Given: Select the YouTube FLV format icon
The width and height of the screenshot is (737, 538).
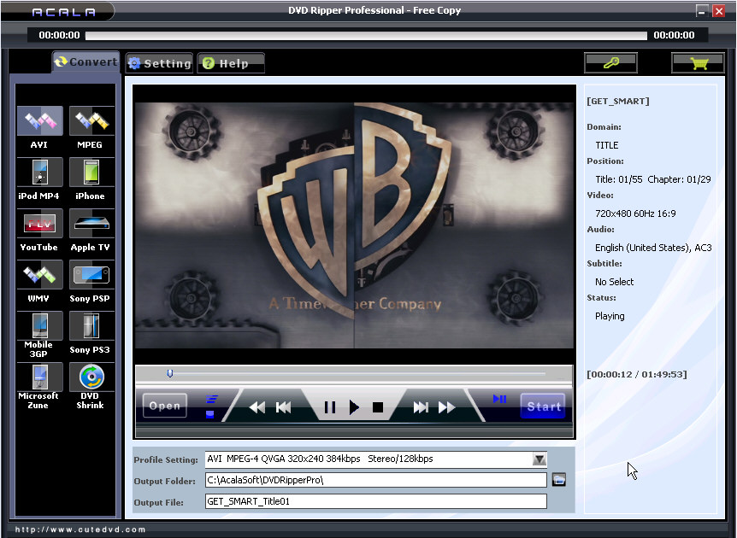Looking at the screenshot, I should point(40,224).
